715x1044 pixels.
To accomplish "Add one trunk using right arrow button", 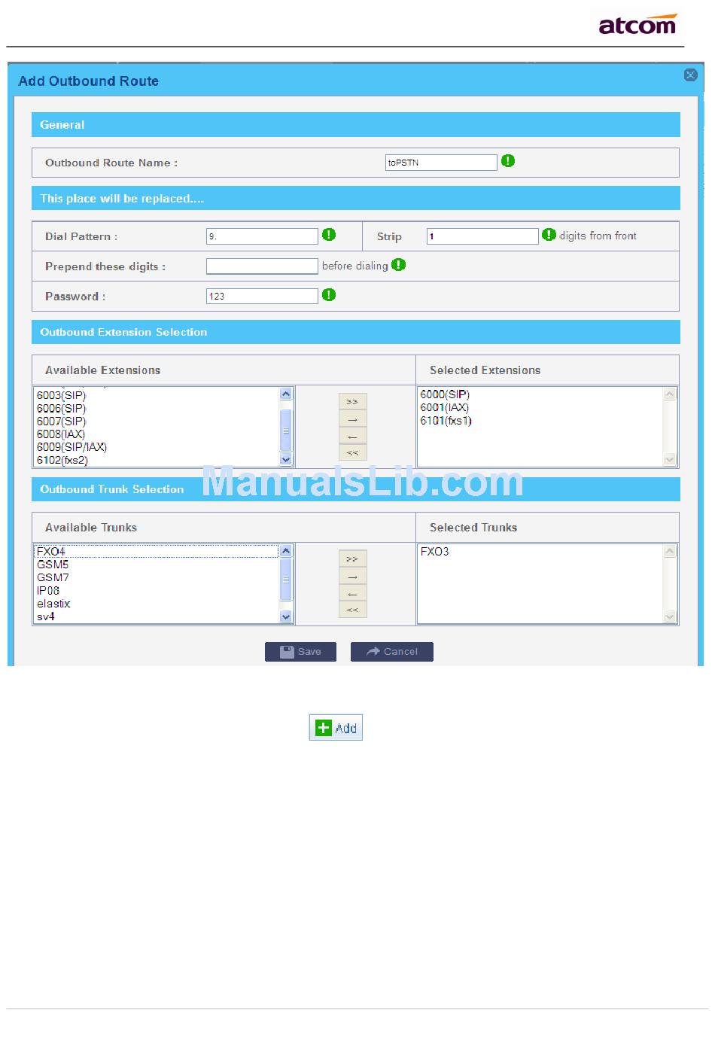I will 352,577.
